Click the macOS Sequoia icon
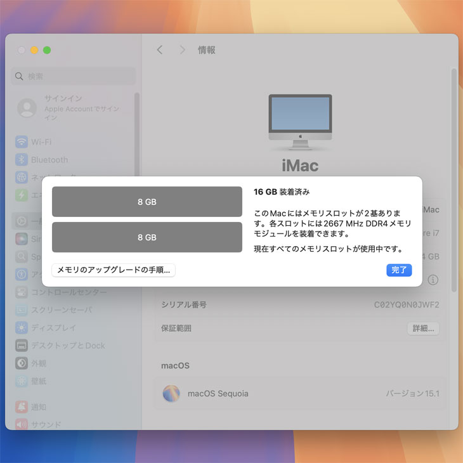463x463 pixels. point(171,394)
